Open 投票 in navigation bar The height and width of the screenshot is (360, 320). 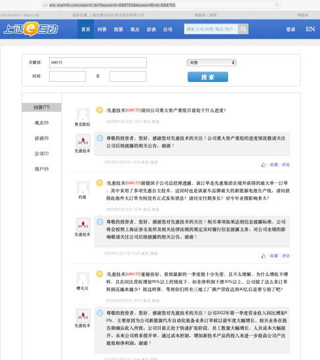119,29
